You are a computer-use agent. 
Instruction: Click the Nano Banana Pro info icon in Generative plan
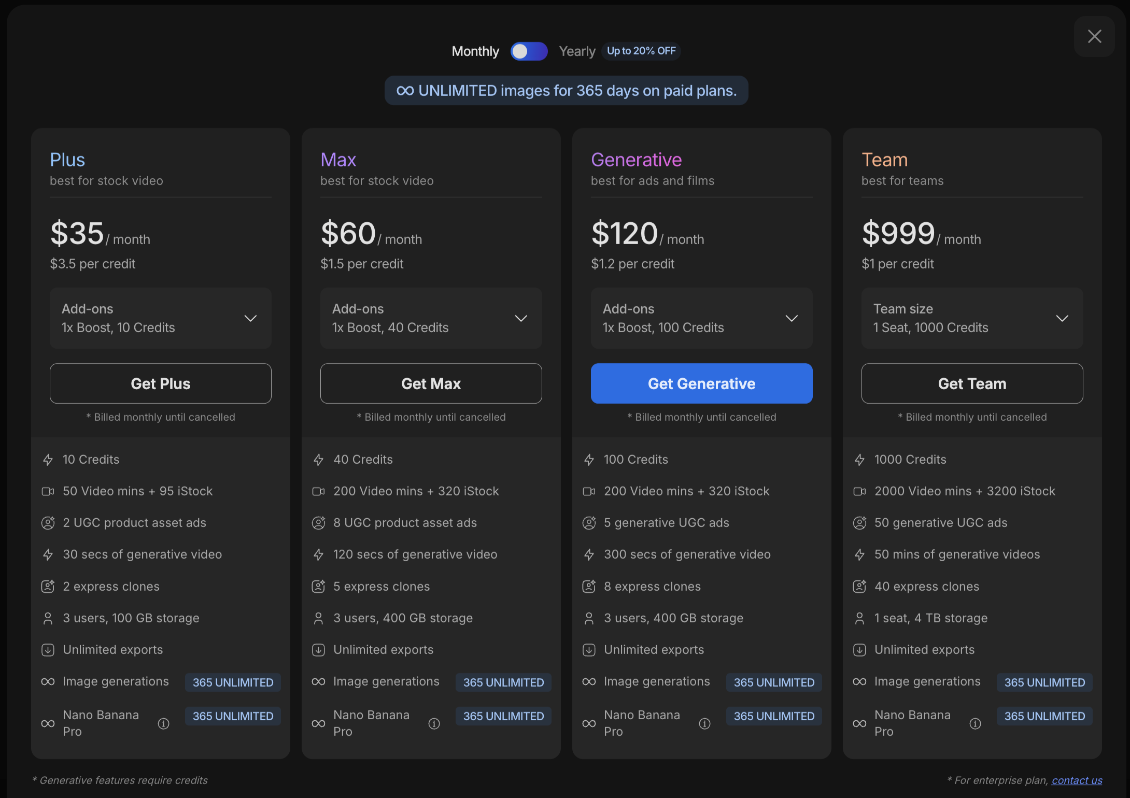pos(705,723)
